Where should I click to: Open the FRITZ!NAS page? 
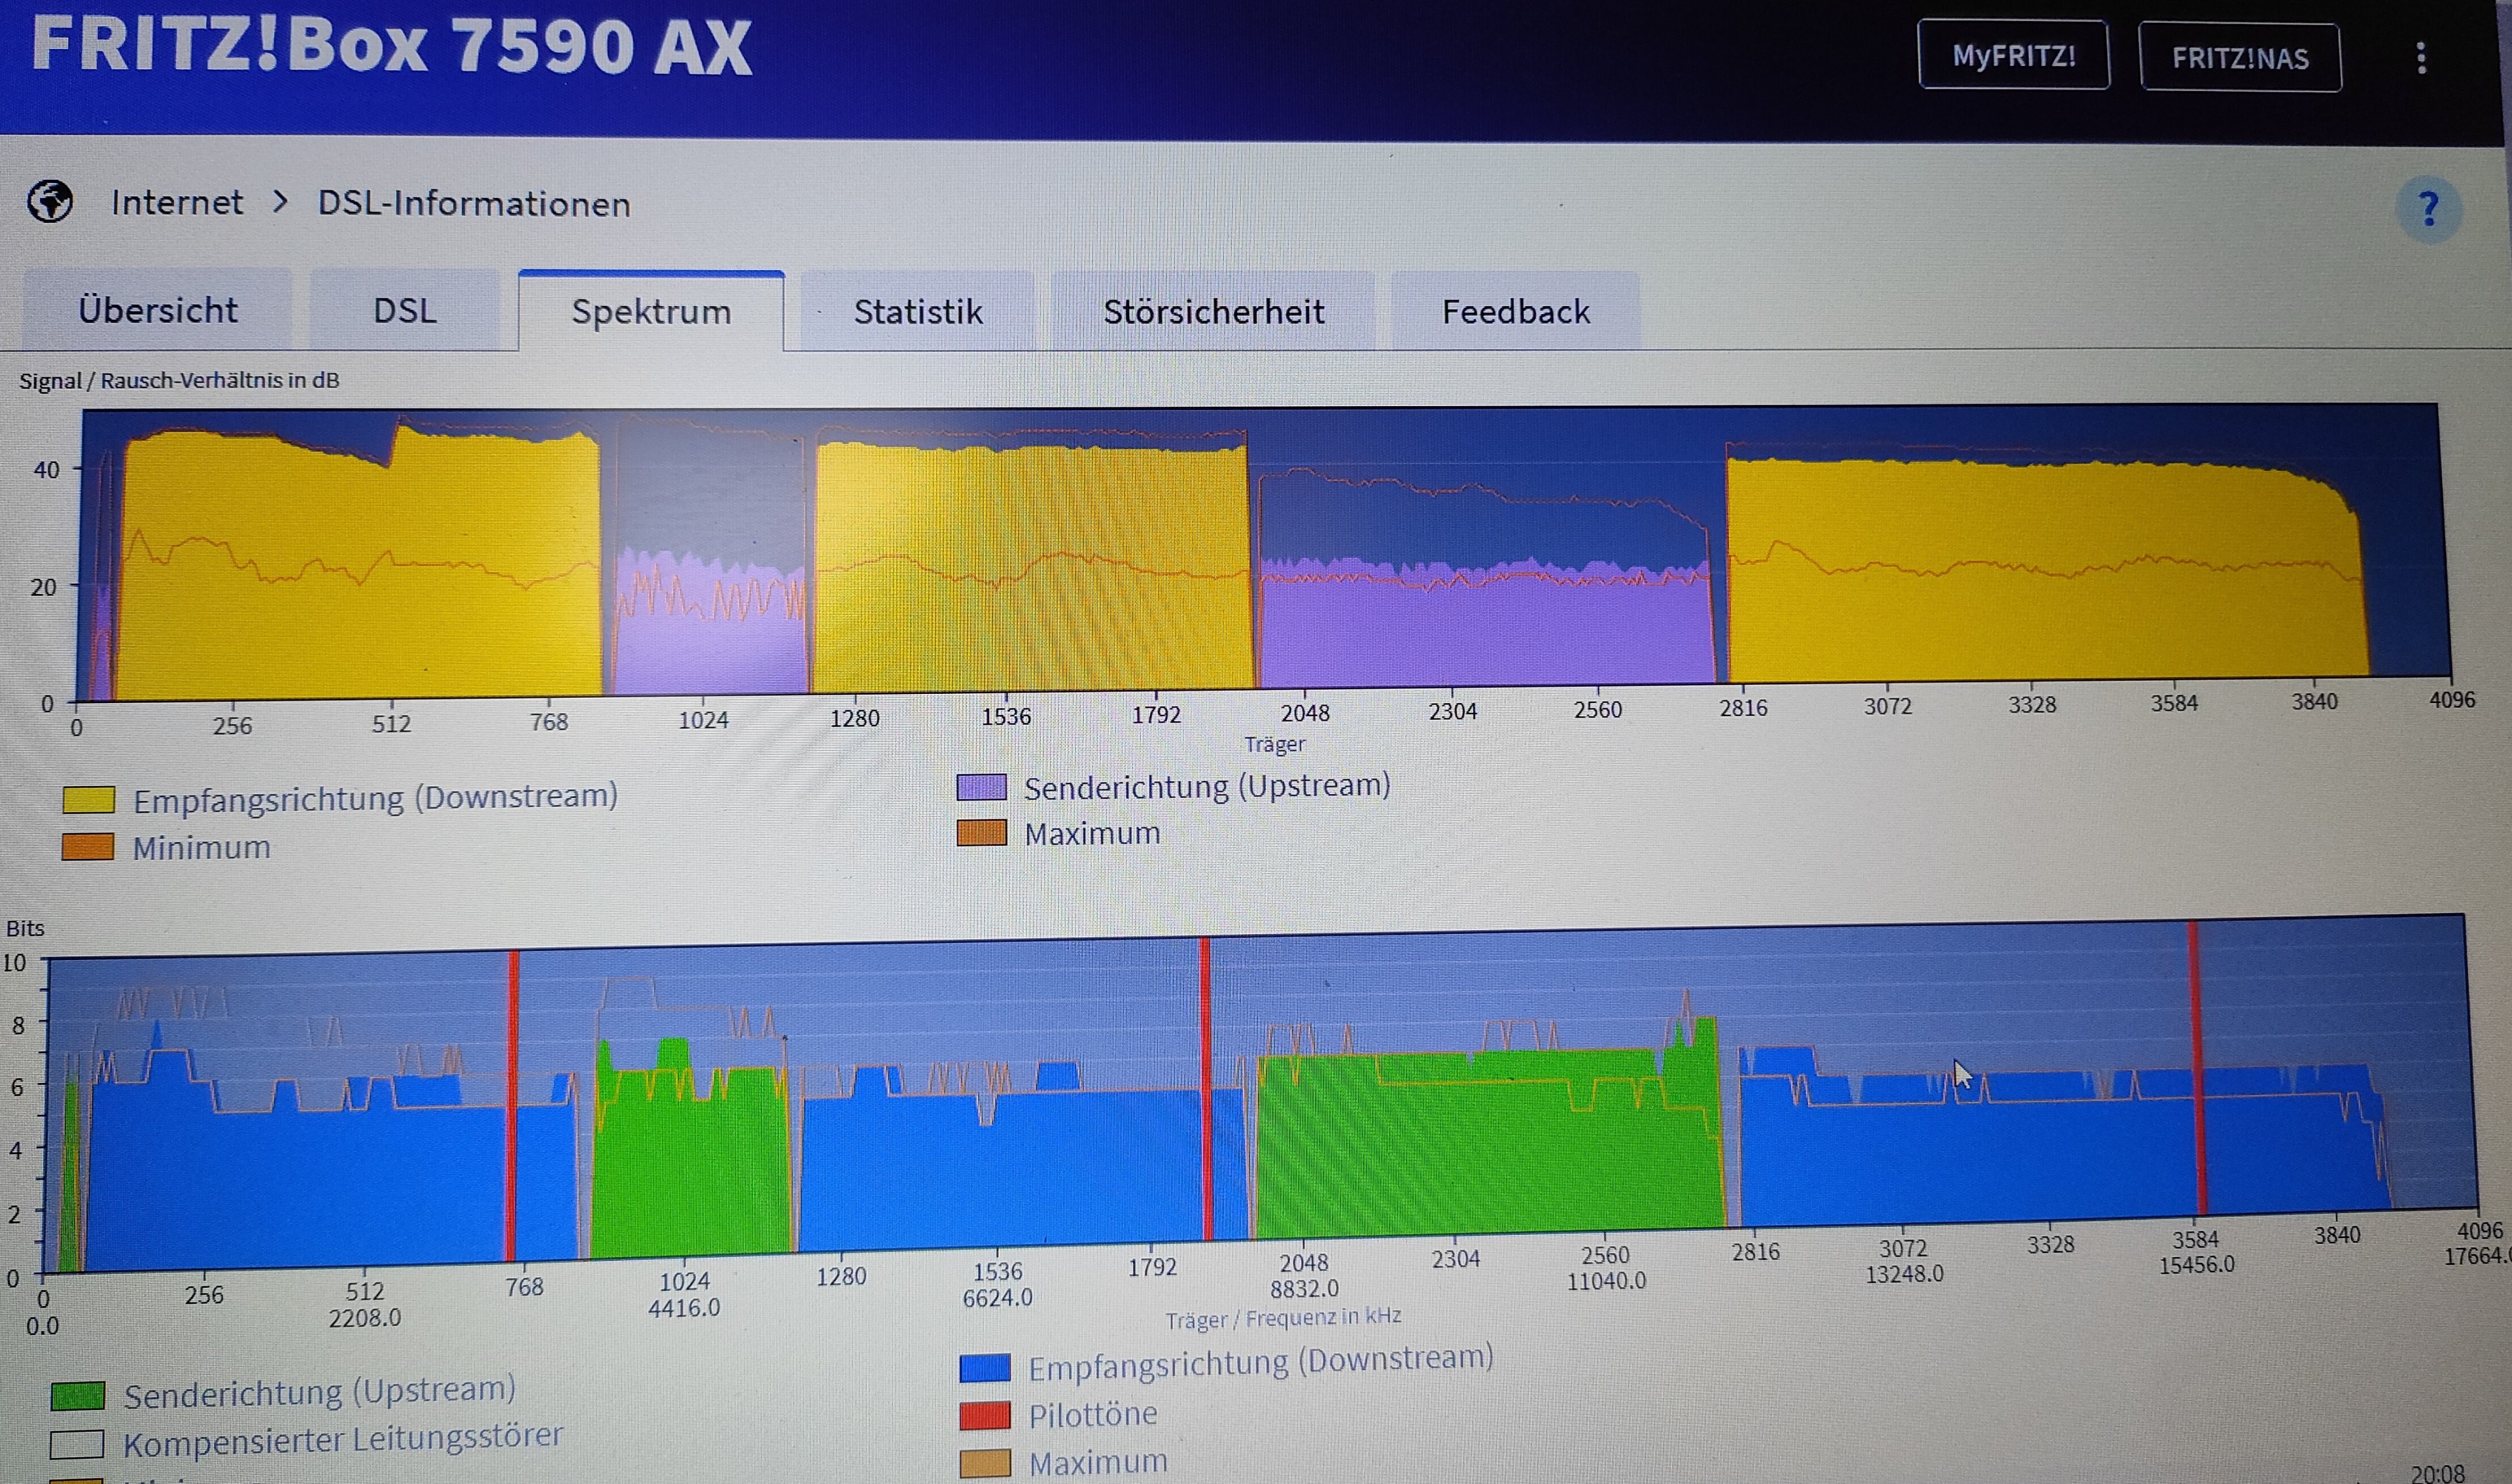[x=2239, y=58]
